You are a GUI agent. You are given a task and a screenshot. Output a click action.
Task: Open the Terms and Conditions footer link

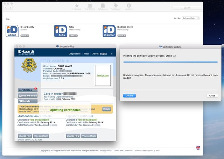[124, 151]
